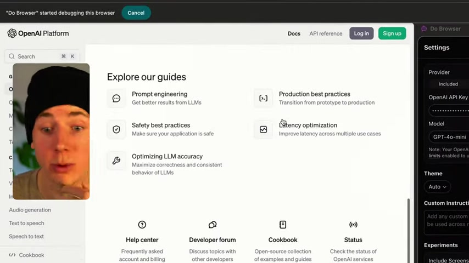Viewport: 469px width, 263px height.
Task: Click the Help center question mark icon
Action: coord(142,225)
